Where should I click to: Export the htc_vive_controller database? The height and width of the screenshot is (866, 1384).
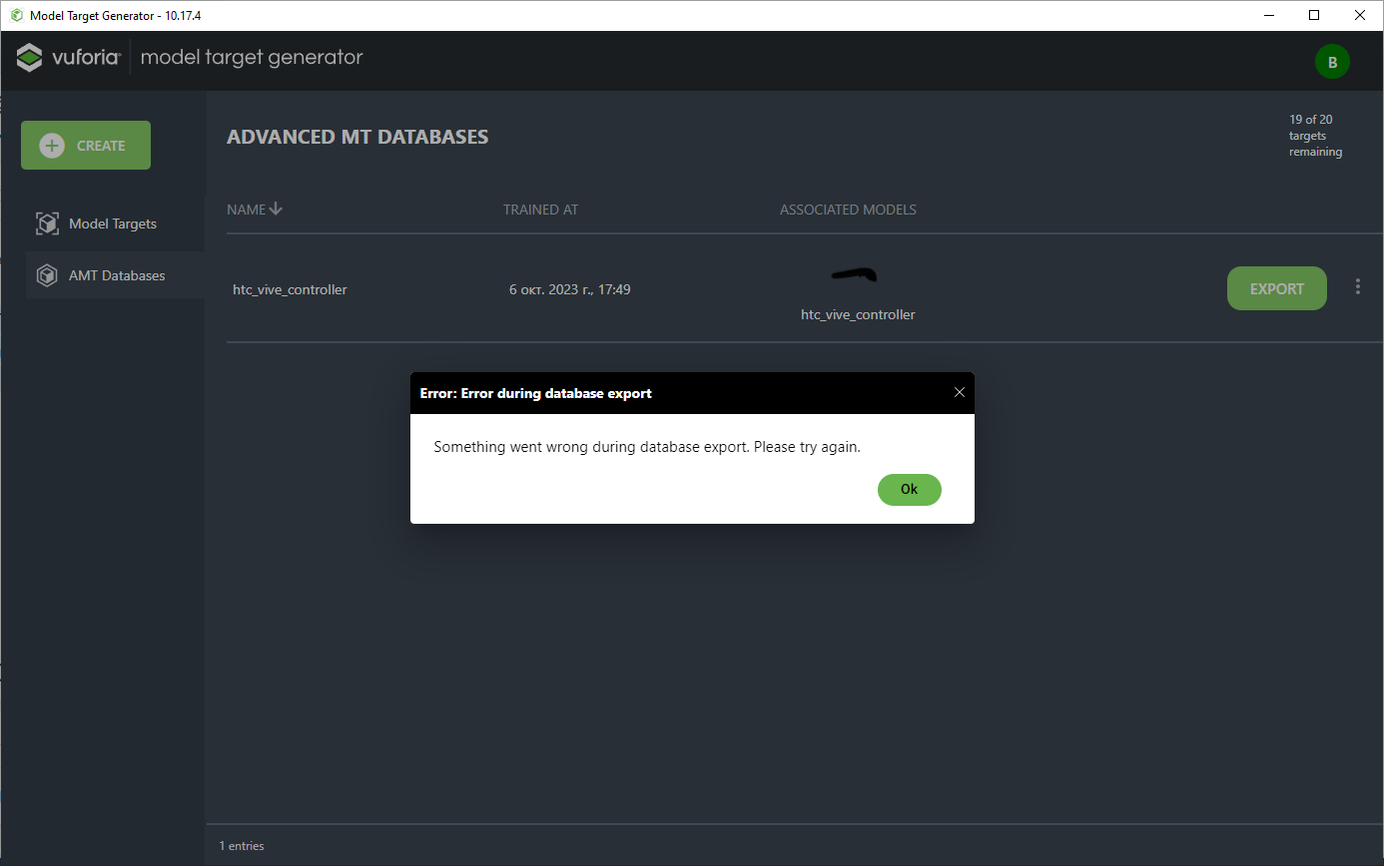[1276, 288]
